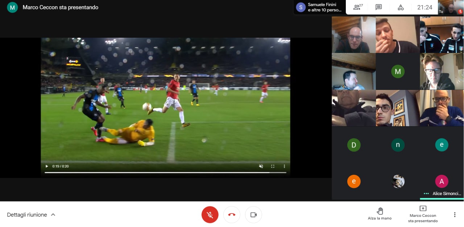Open the shared video's three-dot options menu
Screen dimensions: 464x227
tap(284, 166)
